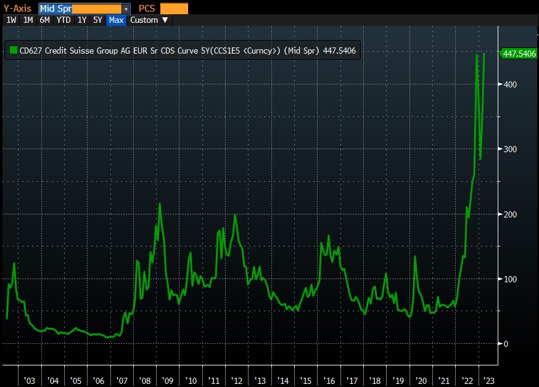
Task: Open the Y-Axis Mid Spr dropdown arrow
Action: (126, 9)
